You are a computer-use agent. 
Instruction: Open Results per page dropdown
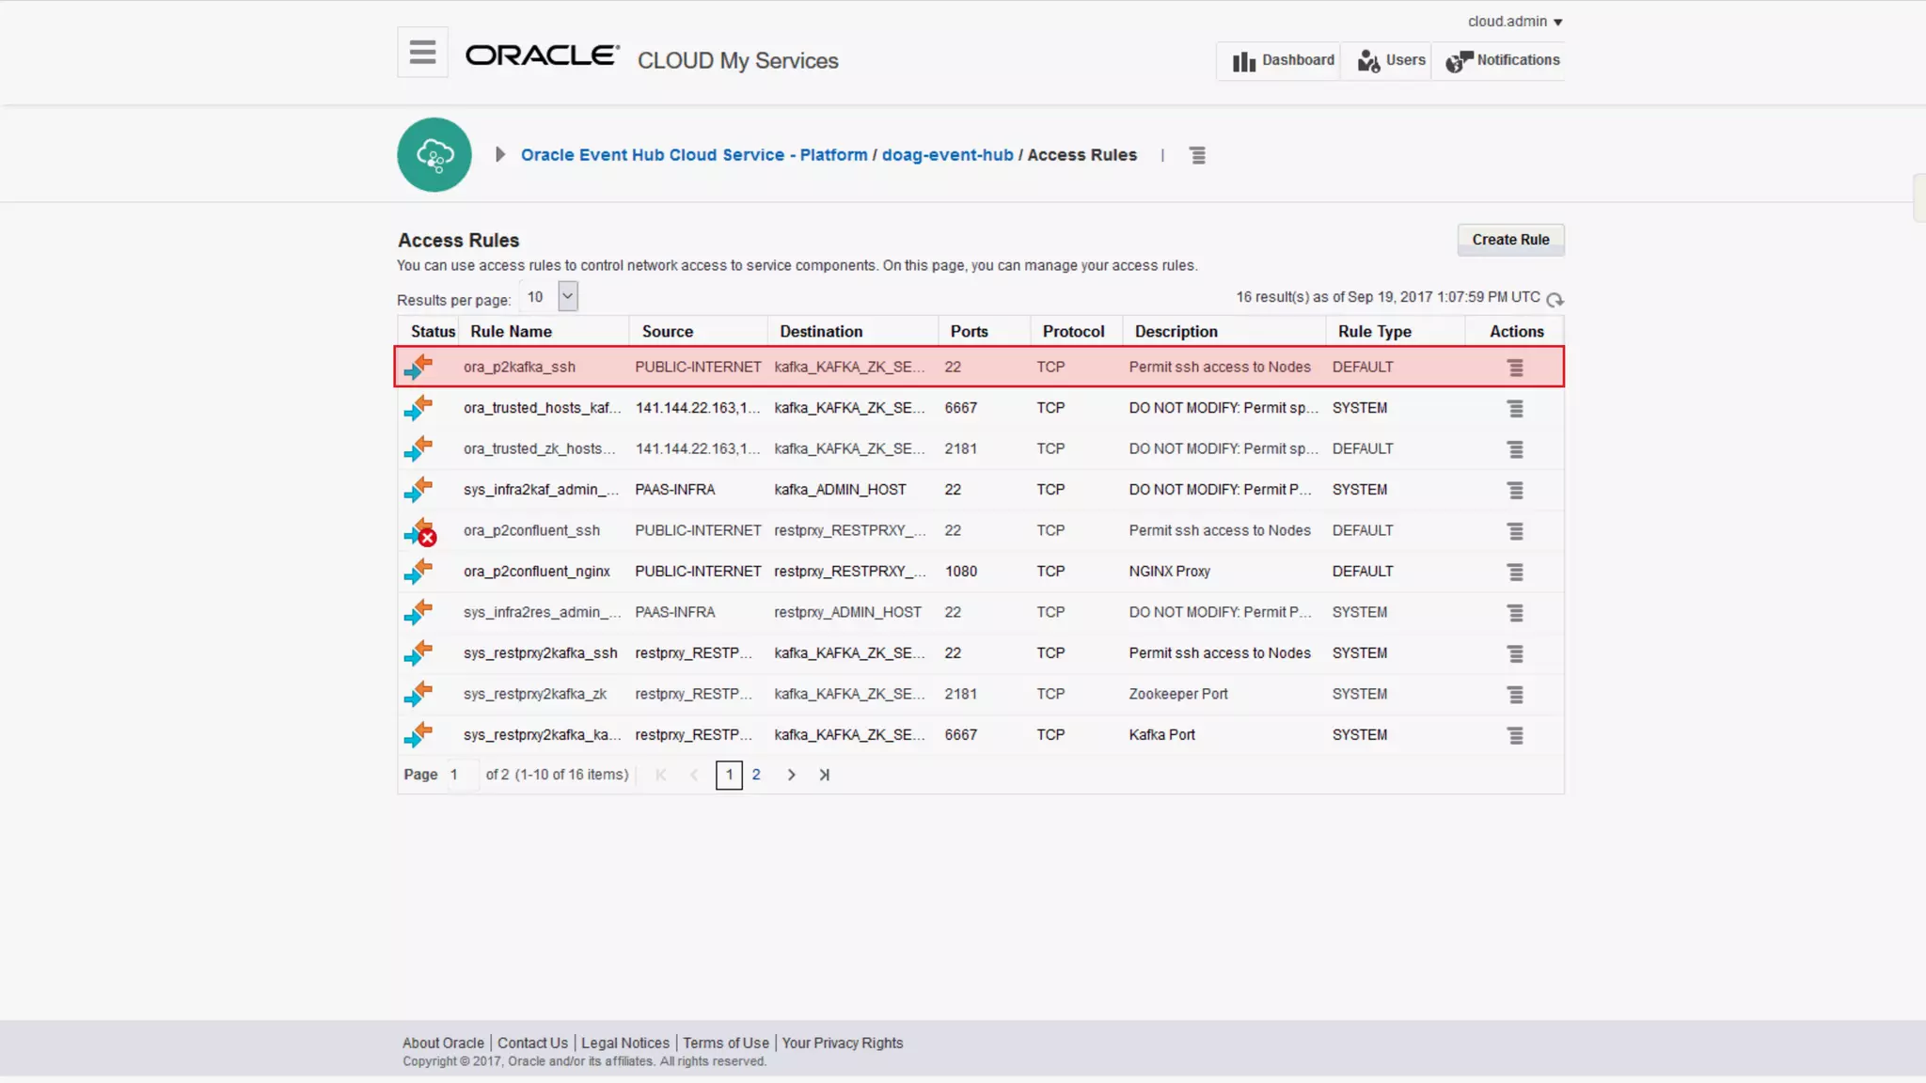tap(567, 296)
